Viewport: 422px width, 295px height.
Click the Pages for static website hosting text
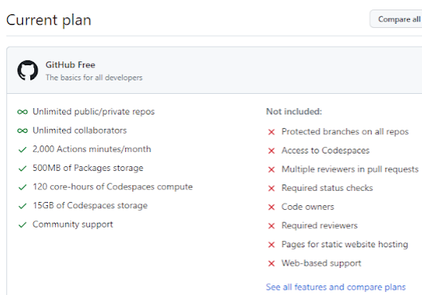345,244
